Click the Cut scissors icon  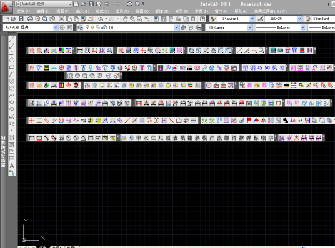61,19
